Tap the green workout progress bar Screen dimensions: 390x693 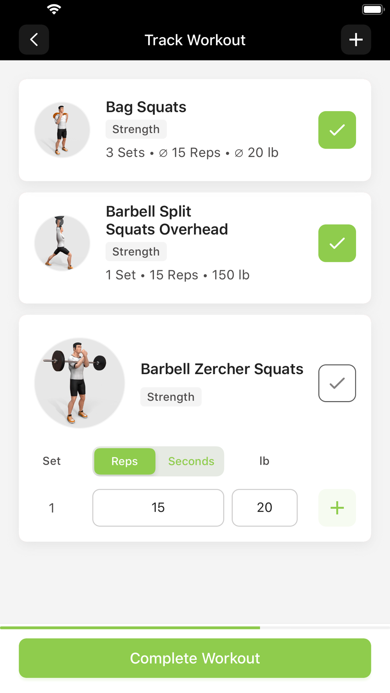(x=130, y=628)
